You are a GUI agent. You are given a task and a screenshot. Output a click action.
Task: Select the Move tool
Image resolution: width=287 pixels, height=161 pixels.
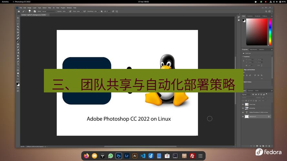(x=18, y=18)
